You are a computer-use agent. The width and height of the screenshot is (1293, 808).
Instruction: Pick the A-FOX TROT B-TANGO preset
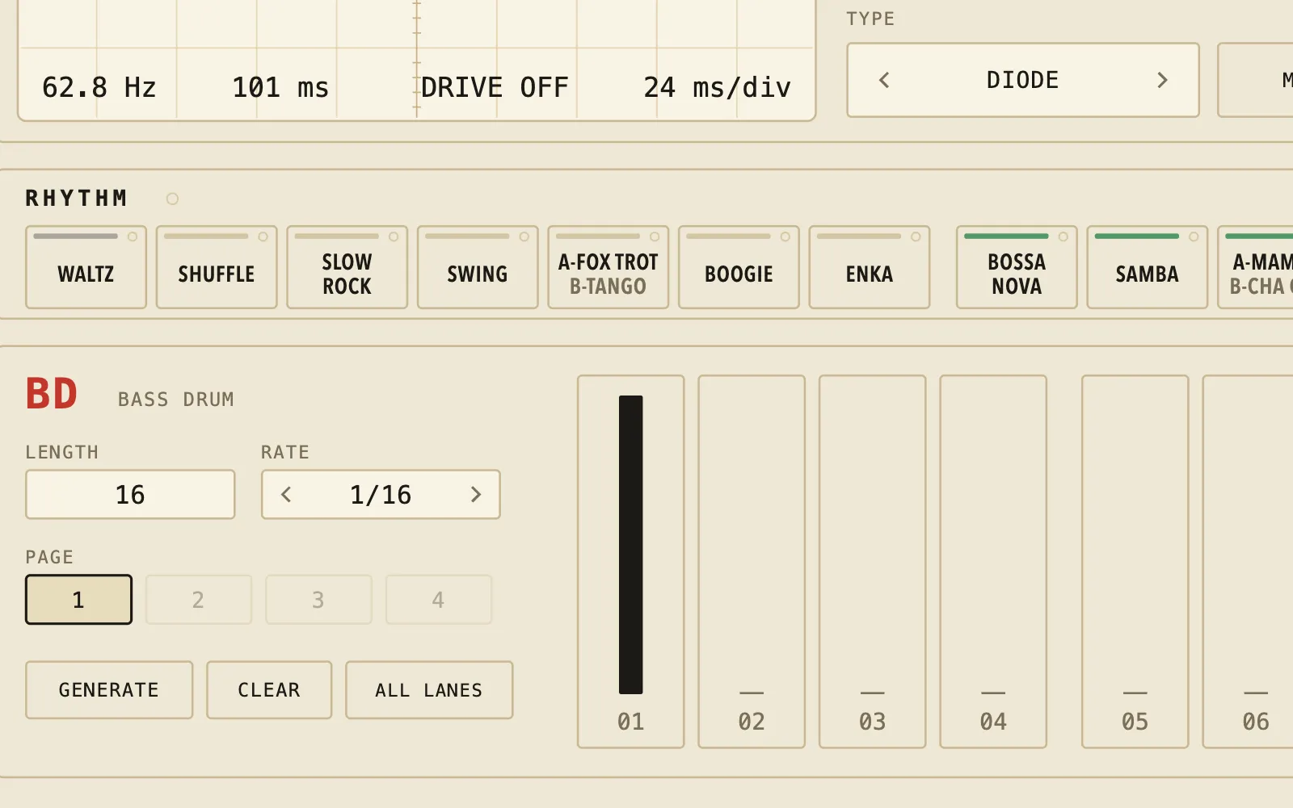pos(609,267)
